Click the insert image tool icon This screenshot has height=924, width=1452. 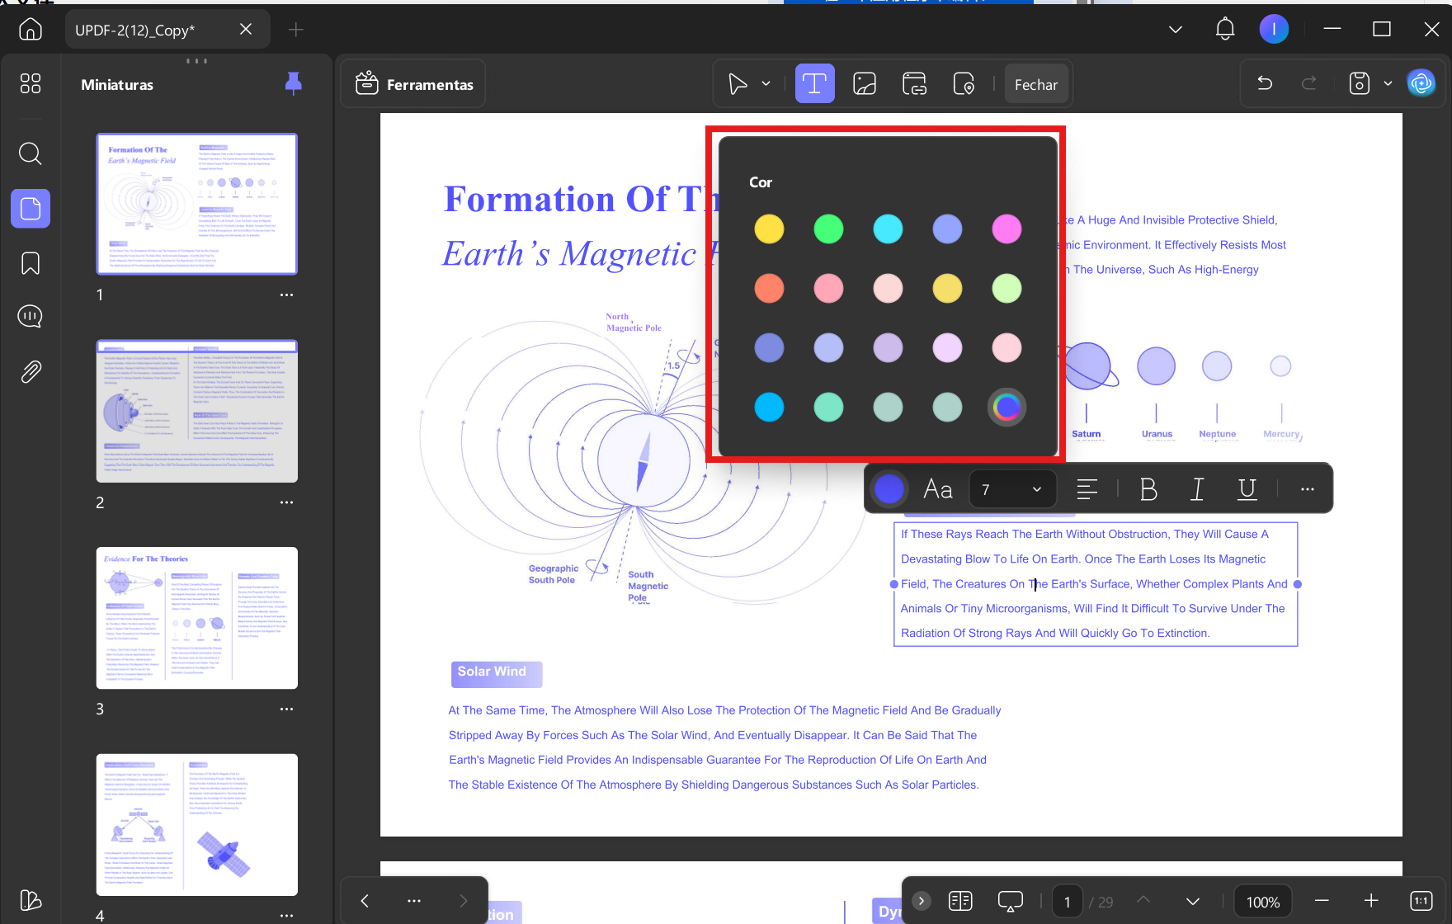(864, 84)
